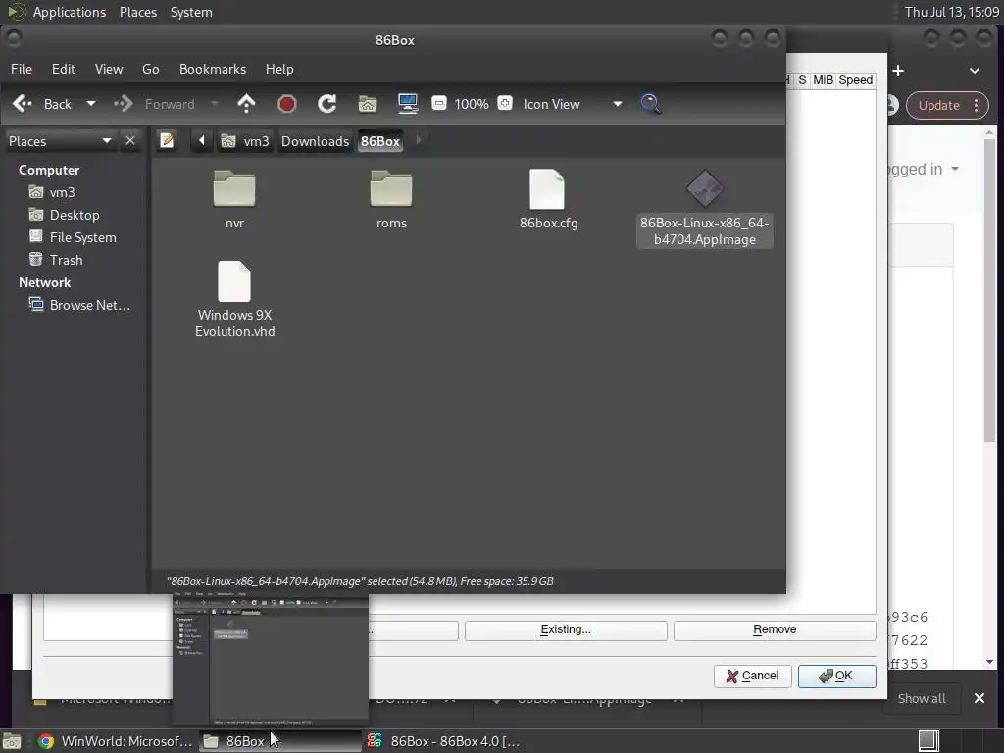The image size is (1004, 753).
Task: Open a new tab in Chrome
Action: click(x=898, y=71)
